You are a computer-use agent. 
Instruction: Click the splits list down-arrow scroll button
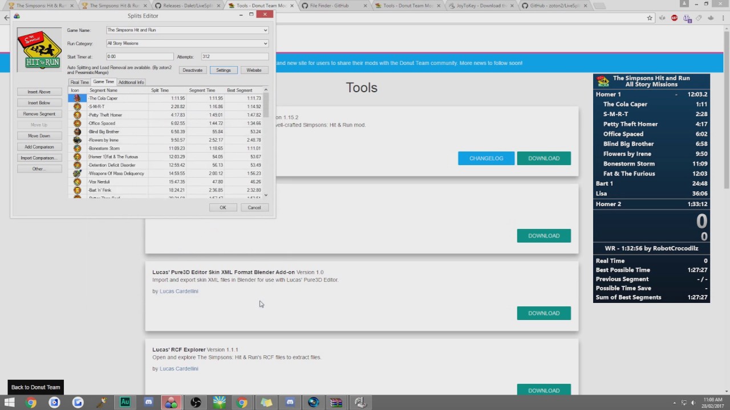pos(266,195)
